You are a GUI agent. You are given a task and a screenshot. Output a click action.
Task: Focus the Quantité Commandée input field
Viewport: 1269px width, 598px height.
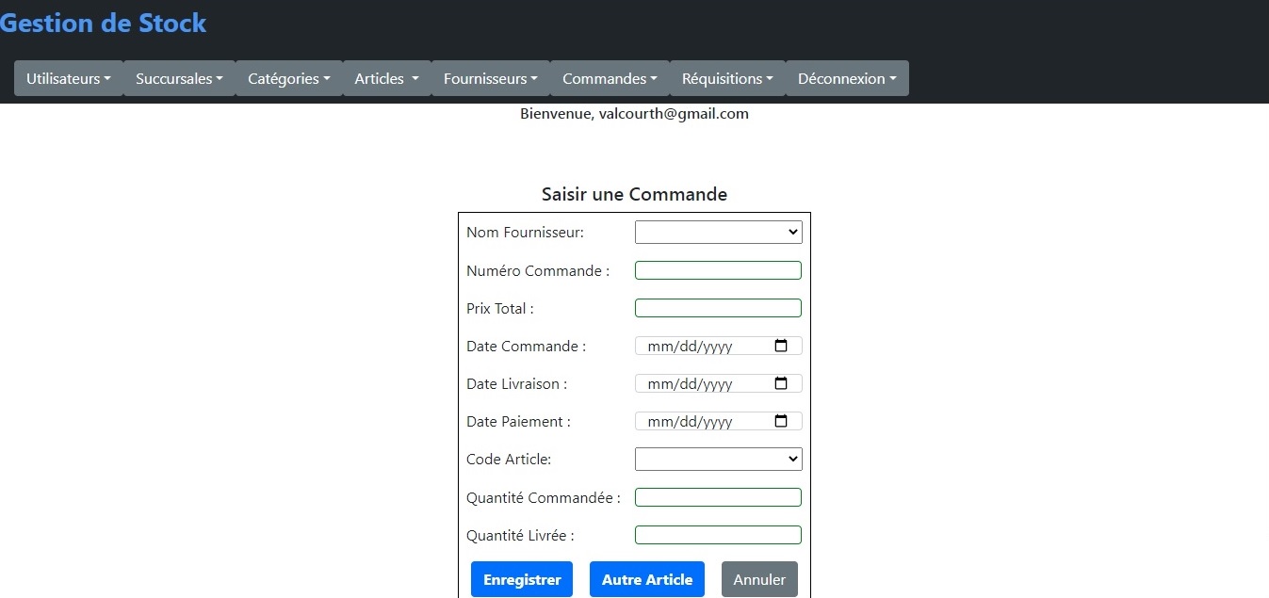click(x=718, y=497)
